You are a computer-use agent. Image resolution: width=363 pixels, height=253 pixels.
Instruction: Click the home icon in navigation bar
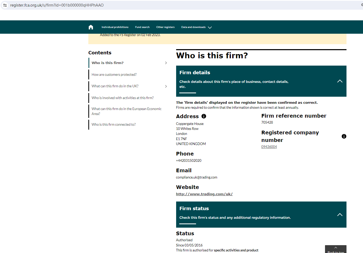[x=91, y=27]
